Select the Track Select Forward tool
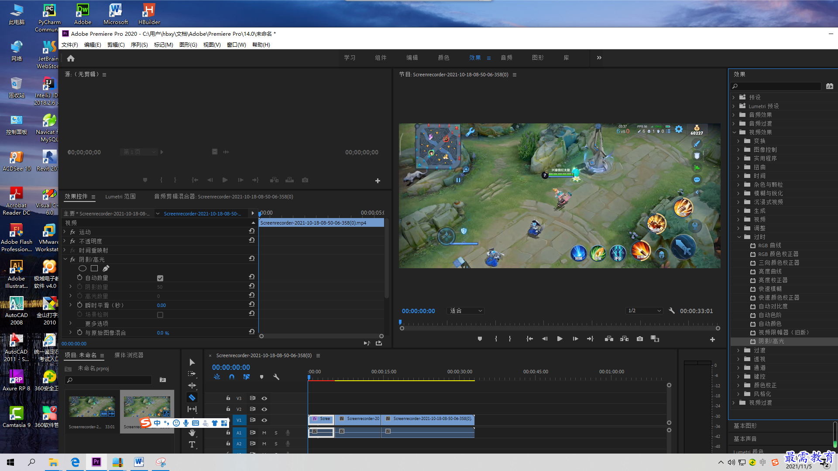 coord(192,374)
